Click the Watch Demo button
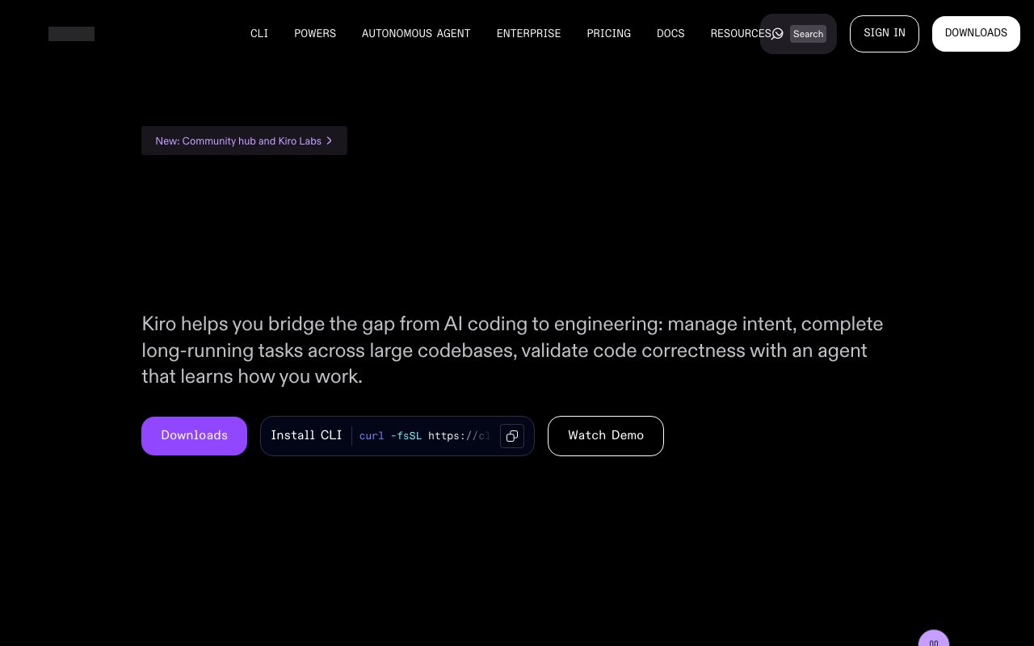This screenshot has height=646, width=1034. click(x=606, y=436)
